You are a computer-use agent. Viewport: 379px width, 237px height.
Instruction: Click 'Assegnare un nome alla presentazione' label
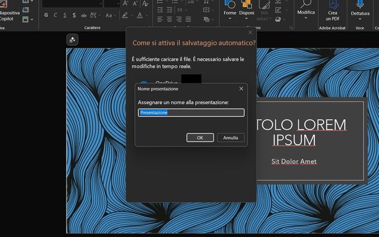tap(183, 102)
